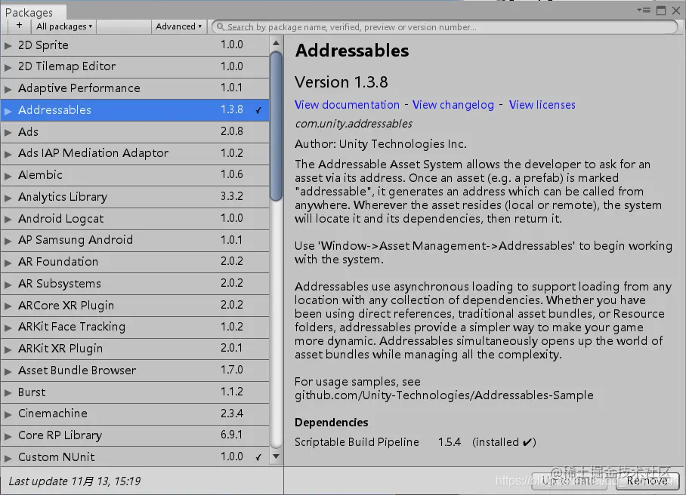Click the package list scrollbar thumb
Screen dimensions: 686x495
tap(276, 126)
